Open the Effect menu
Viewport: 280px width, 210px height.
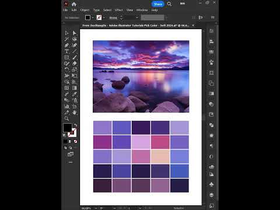click(119, 10)
